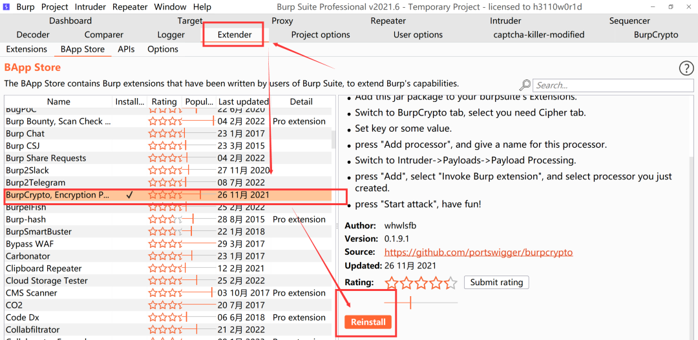Select the Clipboard Repeater row

point(168,268)
